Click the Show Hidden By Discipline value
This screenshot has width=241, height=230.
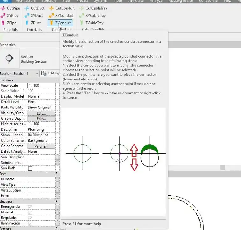[41, 135]
